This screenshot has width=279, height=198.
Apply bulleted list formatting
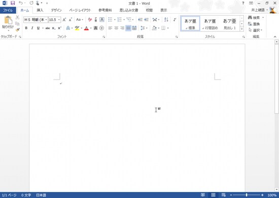click(x=110, y=20)
